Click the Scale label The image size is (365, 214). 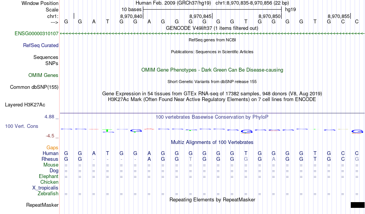52,10
